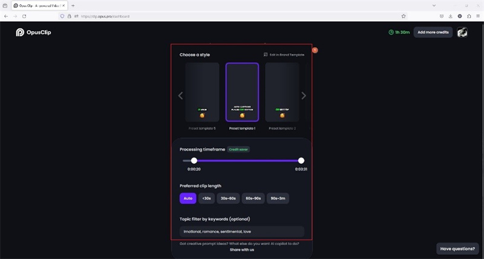Click the Choose a style heading

[x=195, y=55]
